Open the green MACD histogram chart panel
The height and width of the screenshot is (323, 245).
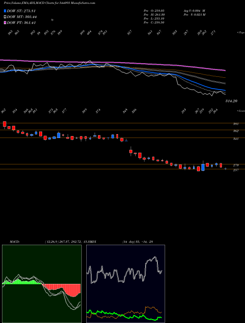point(42,284)
